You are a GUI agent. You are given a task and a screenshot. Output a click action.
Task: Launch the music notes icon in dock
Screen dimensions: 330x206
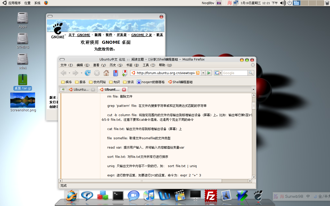tap(149, 195)
